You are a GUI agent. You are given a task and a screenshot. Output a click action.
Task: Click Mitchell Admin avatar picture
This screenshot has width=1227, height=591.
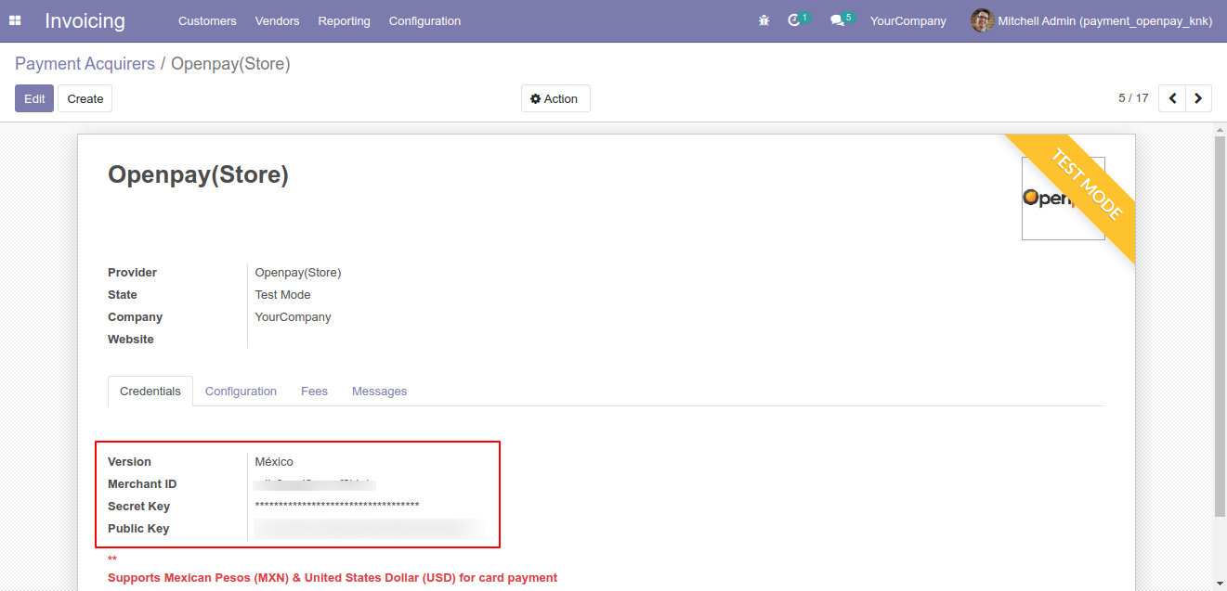982,20
